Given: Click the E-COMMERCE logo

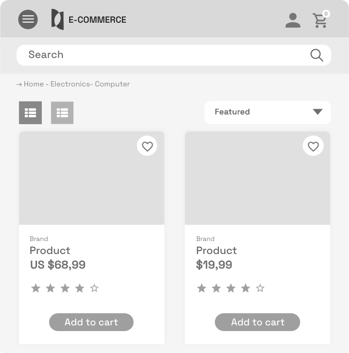Looking at the screenshot, I should 89,19.
